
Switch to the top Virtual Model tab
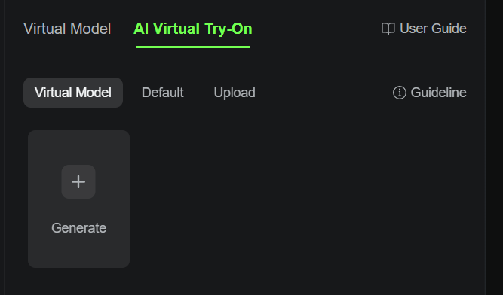[x=67, y=29]
